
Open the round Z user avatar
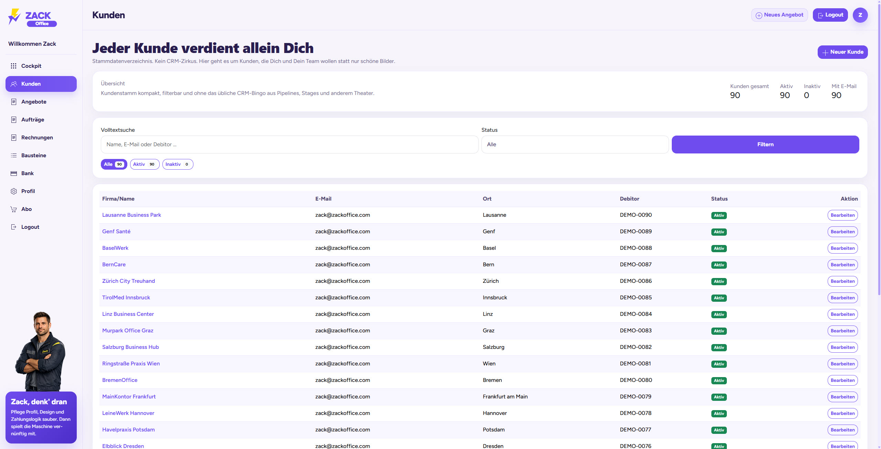860,15
